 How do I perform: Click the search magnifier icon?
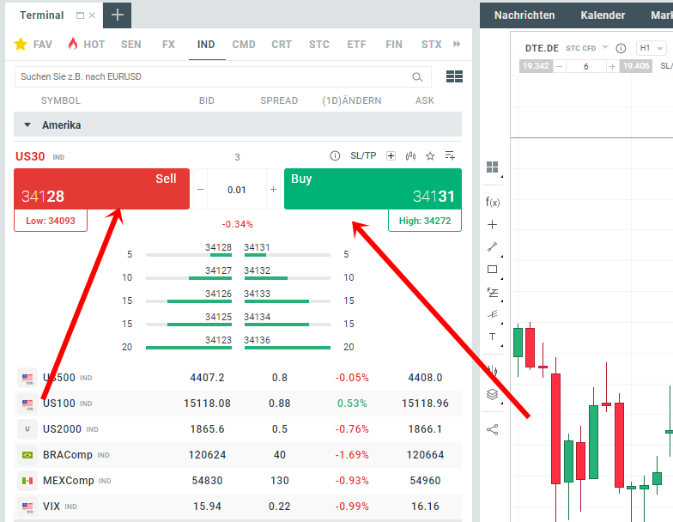tap(417, 77)
